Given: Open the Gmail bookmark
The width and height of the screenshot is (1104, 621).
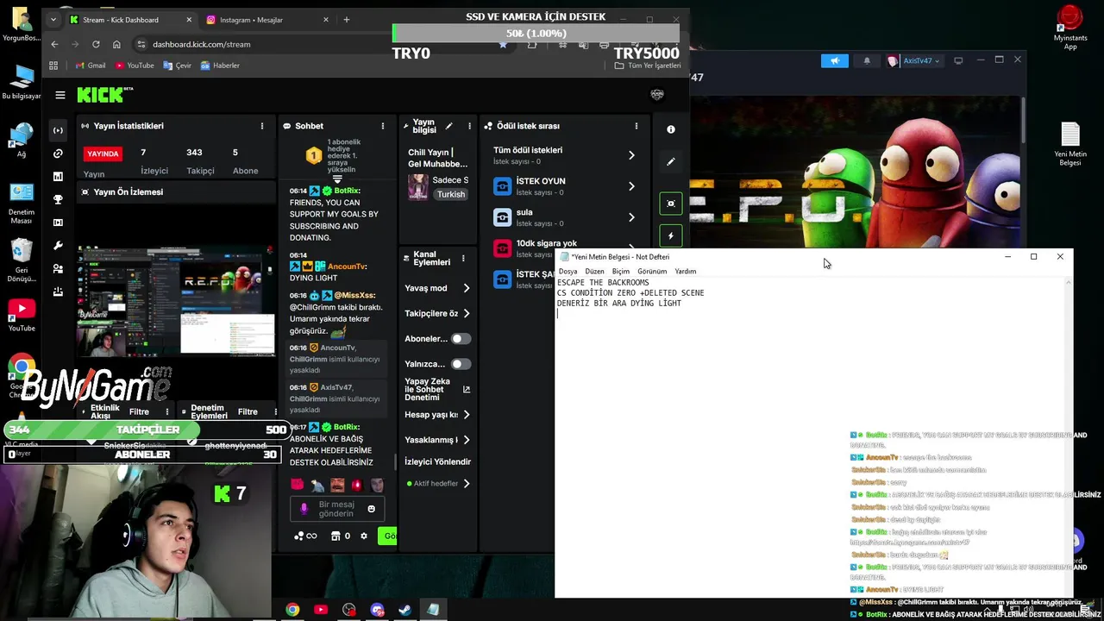Looking at the screenshot, I should 91,66.
